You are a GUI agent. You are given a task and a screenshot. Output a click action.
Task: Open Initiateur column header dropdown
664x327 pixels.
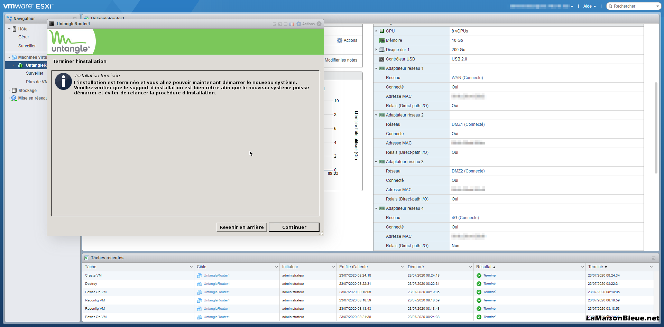tap(334, 267)
